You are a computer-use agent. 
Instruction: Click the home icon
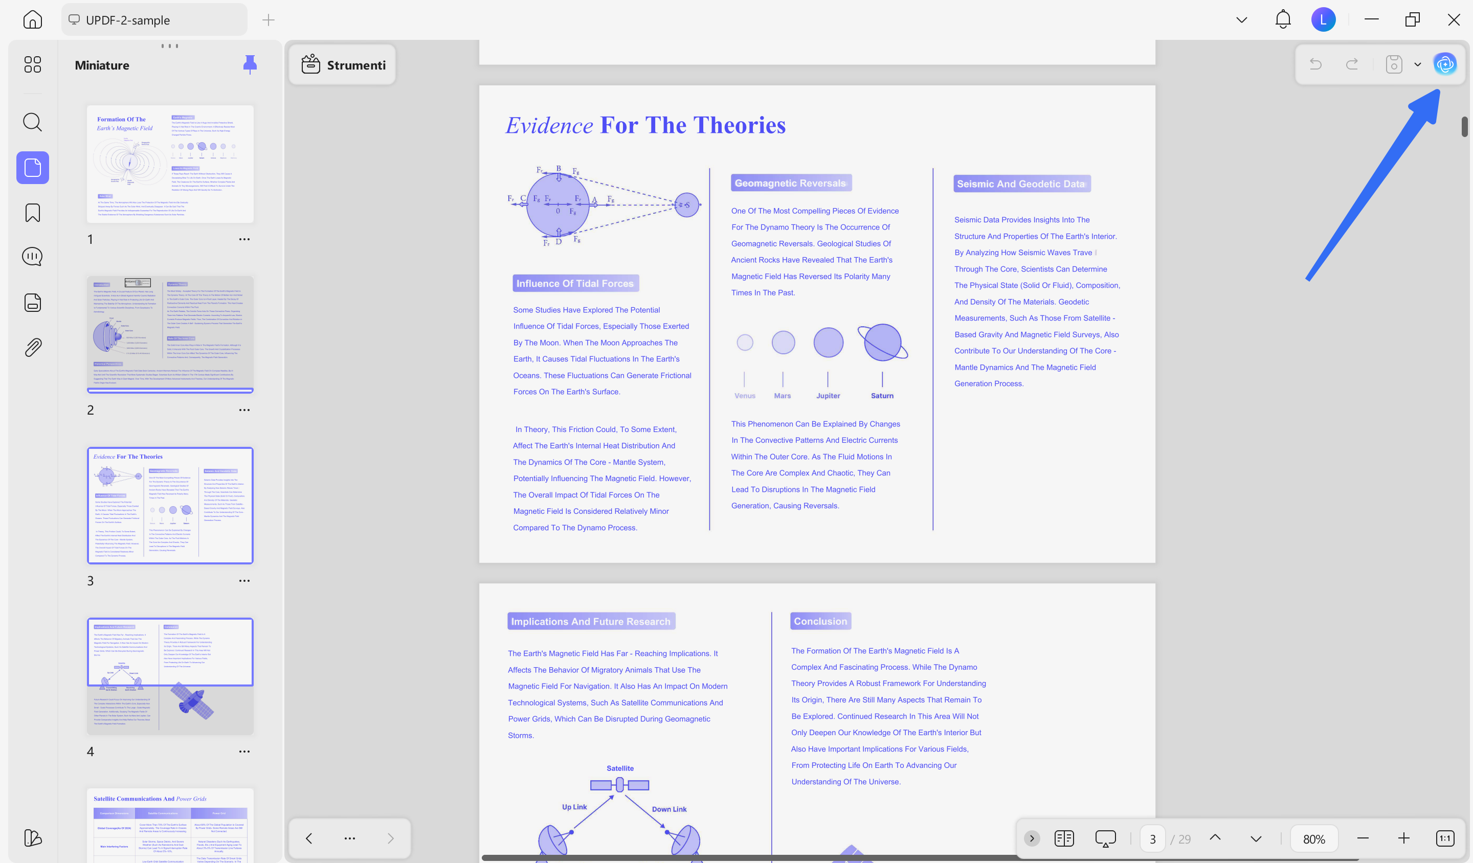pyautogui.click(x=33, y=20)
